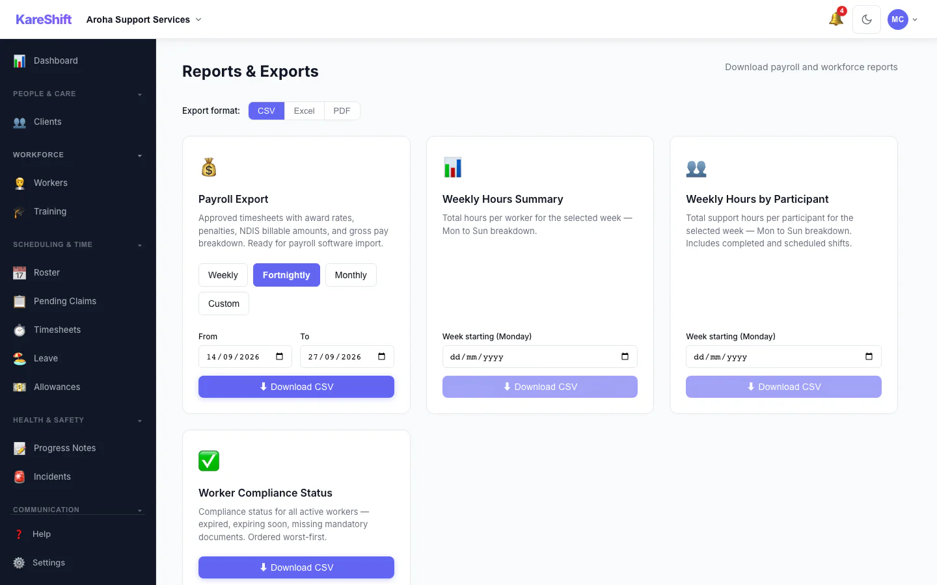The image size is (937, 585).
Task: Click Download CSV under Weekly Hours by Participant
Action: tap(783, 387)
